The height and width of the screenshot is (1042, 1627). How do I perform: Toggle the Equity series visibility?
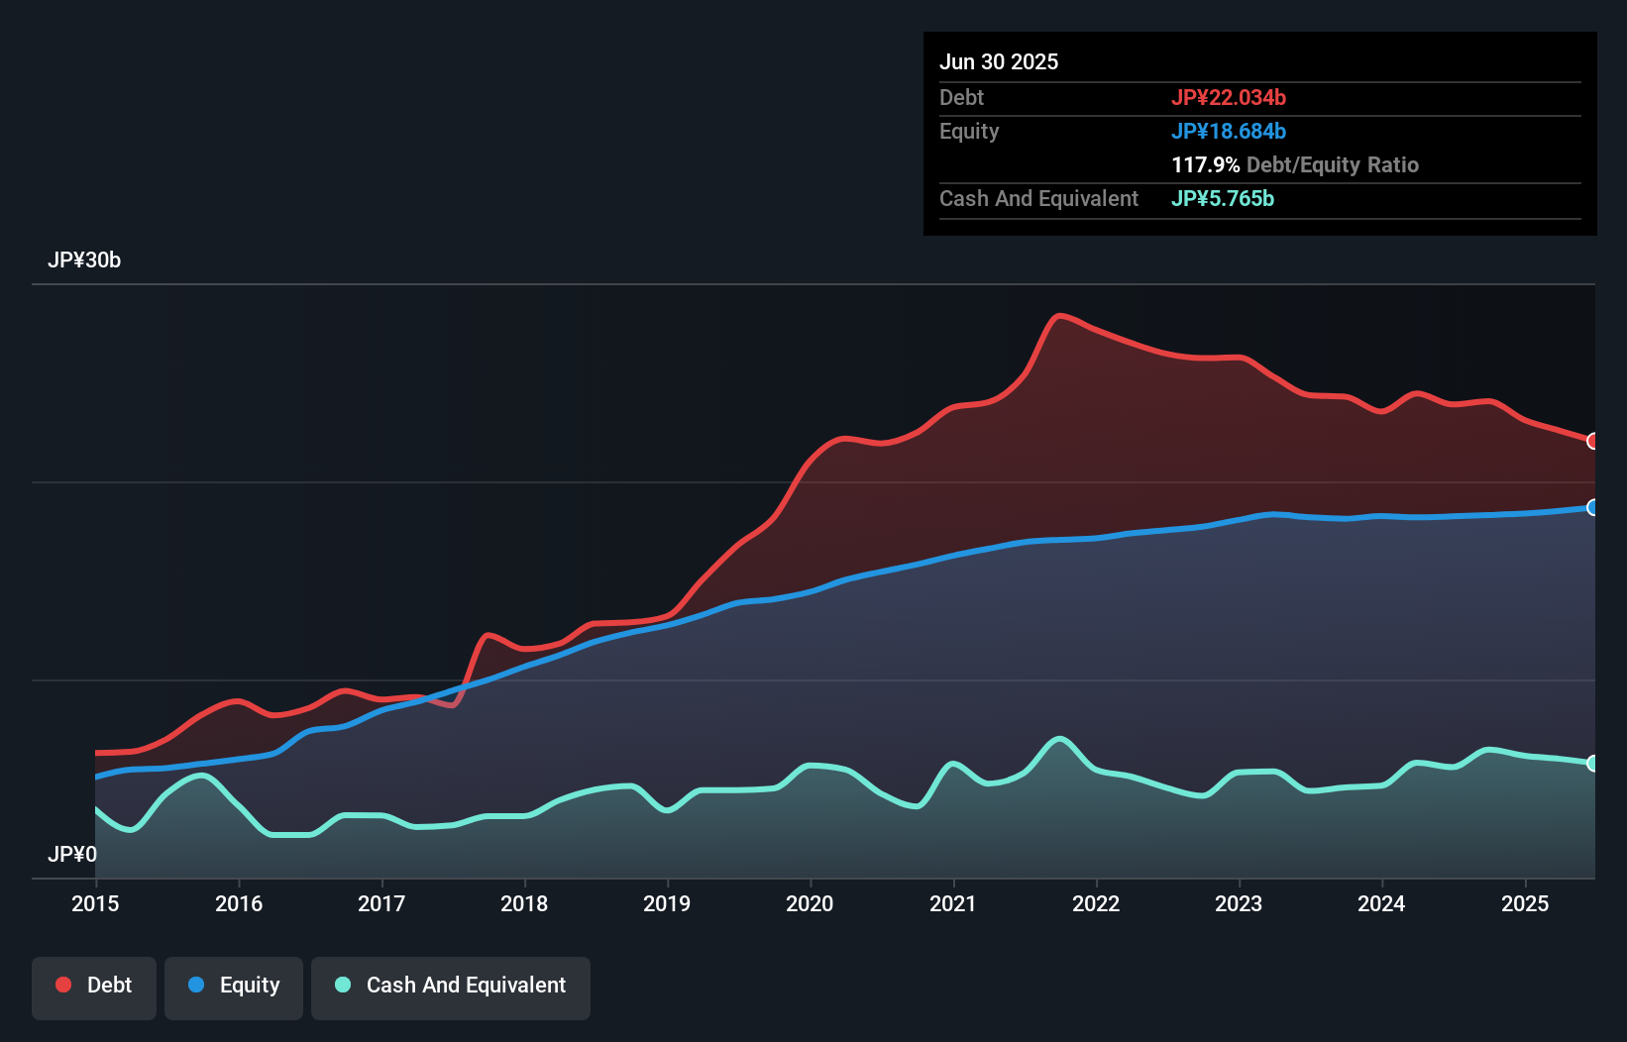[x=233, y=986]
